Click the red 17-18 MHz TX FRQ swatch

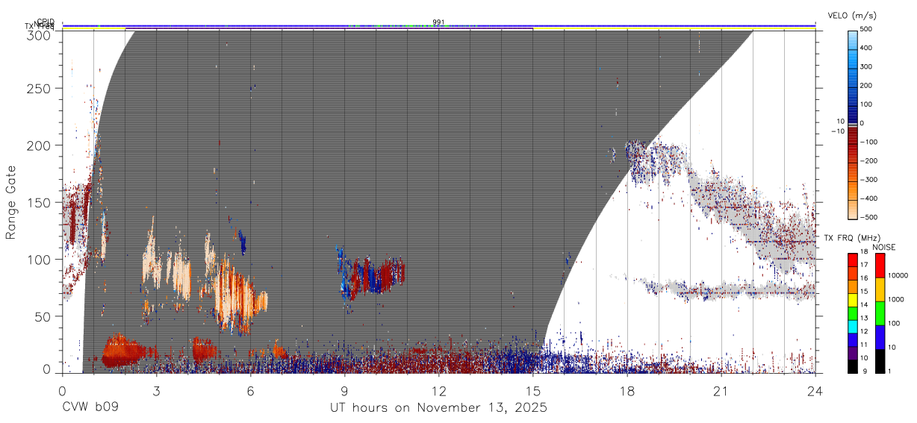pyautogui.click(x=853, y=260)
